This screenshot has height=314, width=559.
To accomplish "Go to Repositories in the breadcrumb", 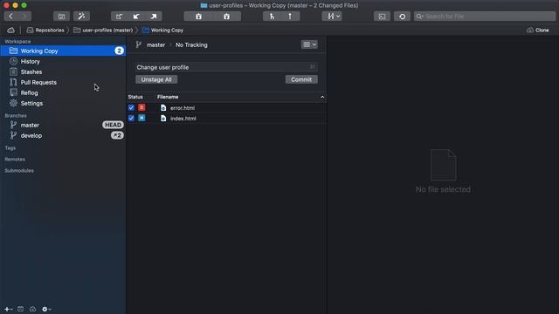I will pos(45,31).
